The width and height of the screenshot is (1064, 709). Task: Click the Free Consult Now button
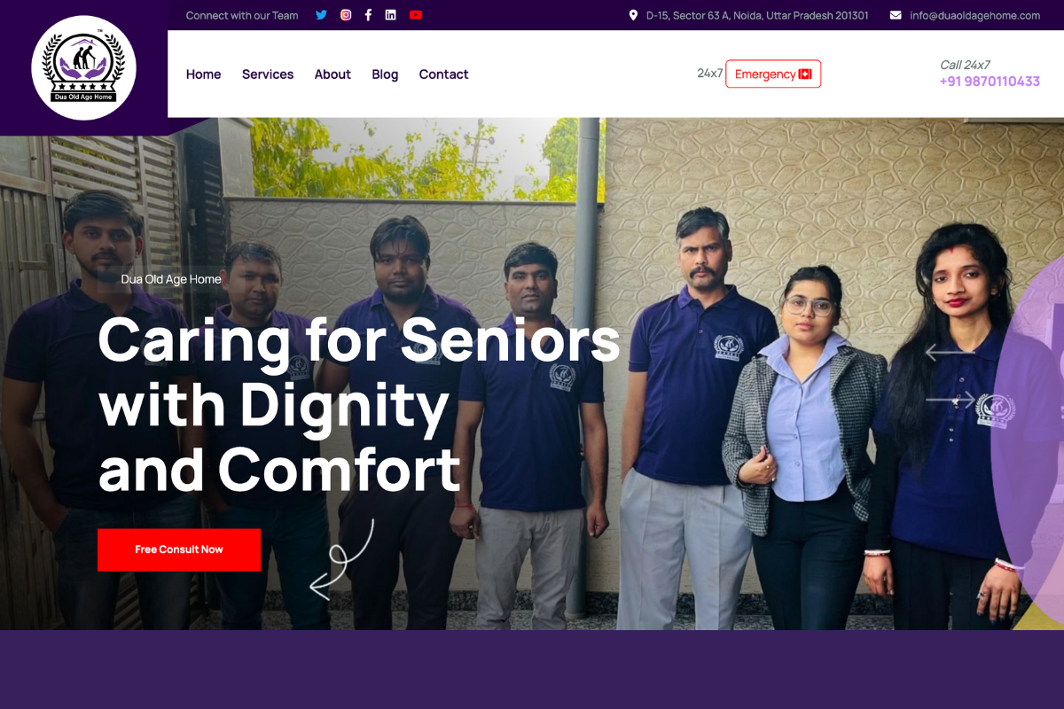pyautogui.click(x=179, y=549)
